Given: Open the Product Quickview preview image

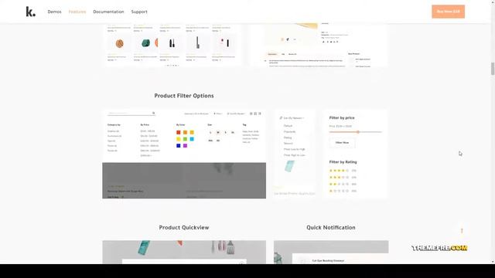Looking at the screenshot, I should click(184, 253).
